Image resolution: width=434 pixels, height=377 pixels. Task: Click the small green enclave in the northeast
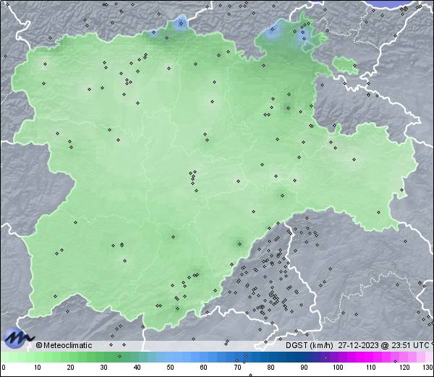tap(346, 67)
